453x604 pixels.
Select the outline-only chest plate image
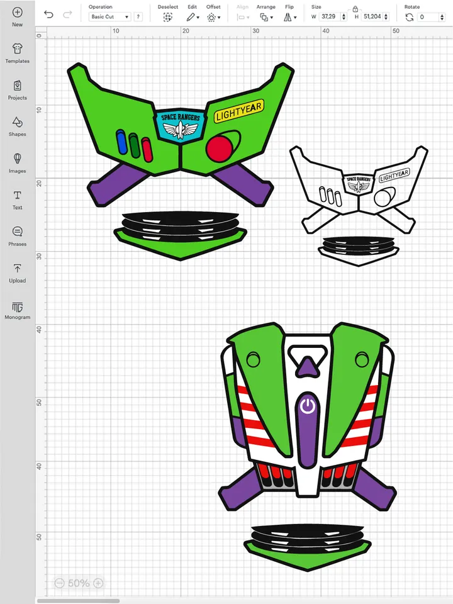(359, 190)
